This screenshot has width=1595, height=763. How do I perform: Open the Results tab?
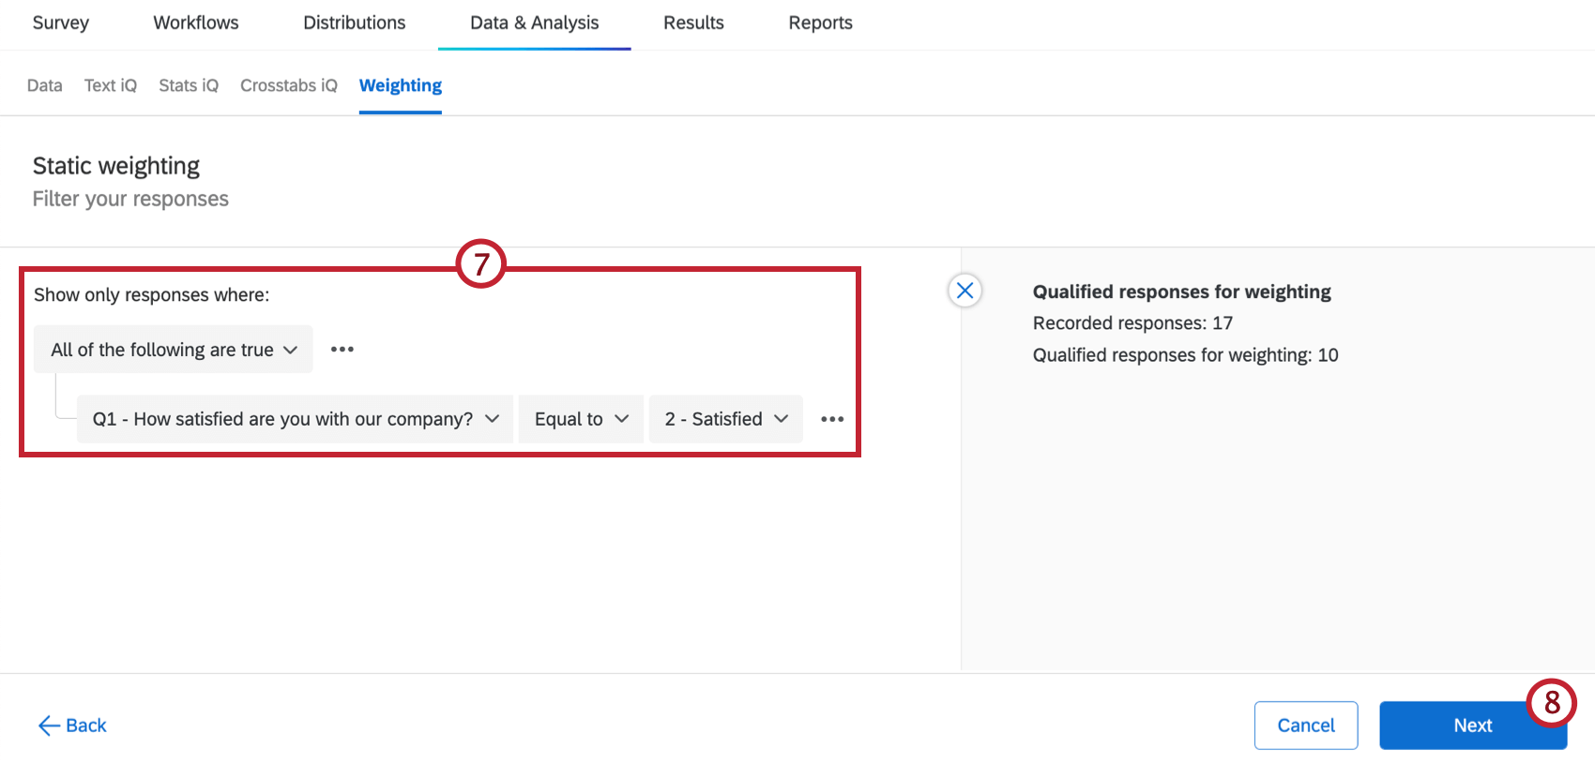pos(693,22)
